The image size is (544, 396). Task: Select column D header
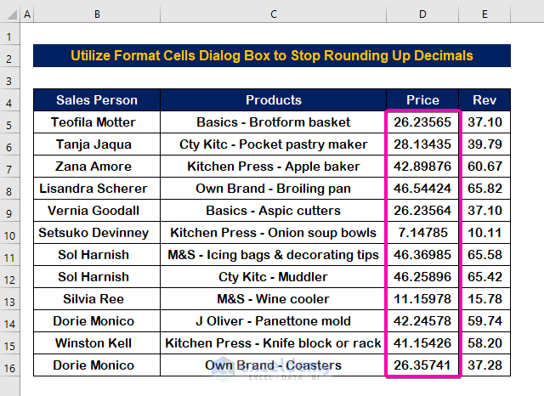pyautogui.click(x=422, y=14)
